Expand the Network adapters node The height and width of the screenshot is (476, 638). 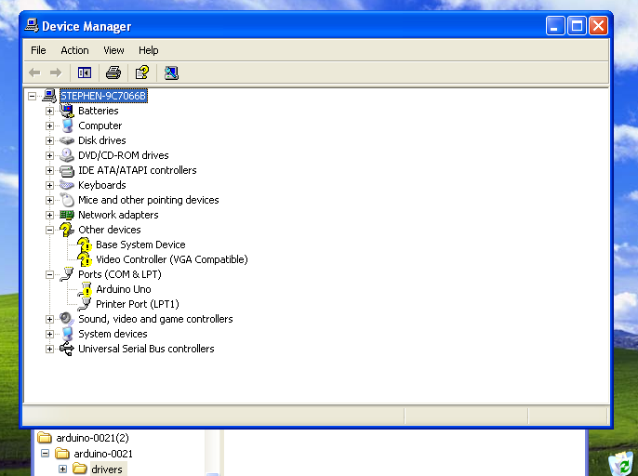point(49,215)
